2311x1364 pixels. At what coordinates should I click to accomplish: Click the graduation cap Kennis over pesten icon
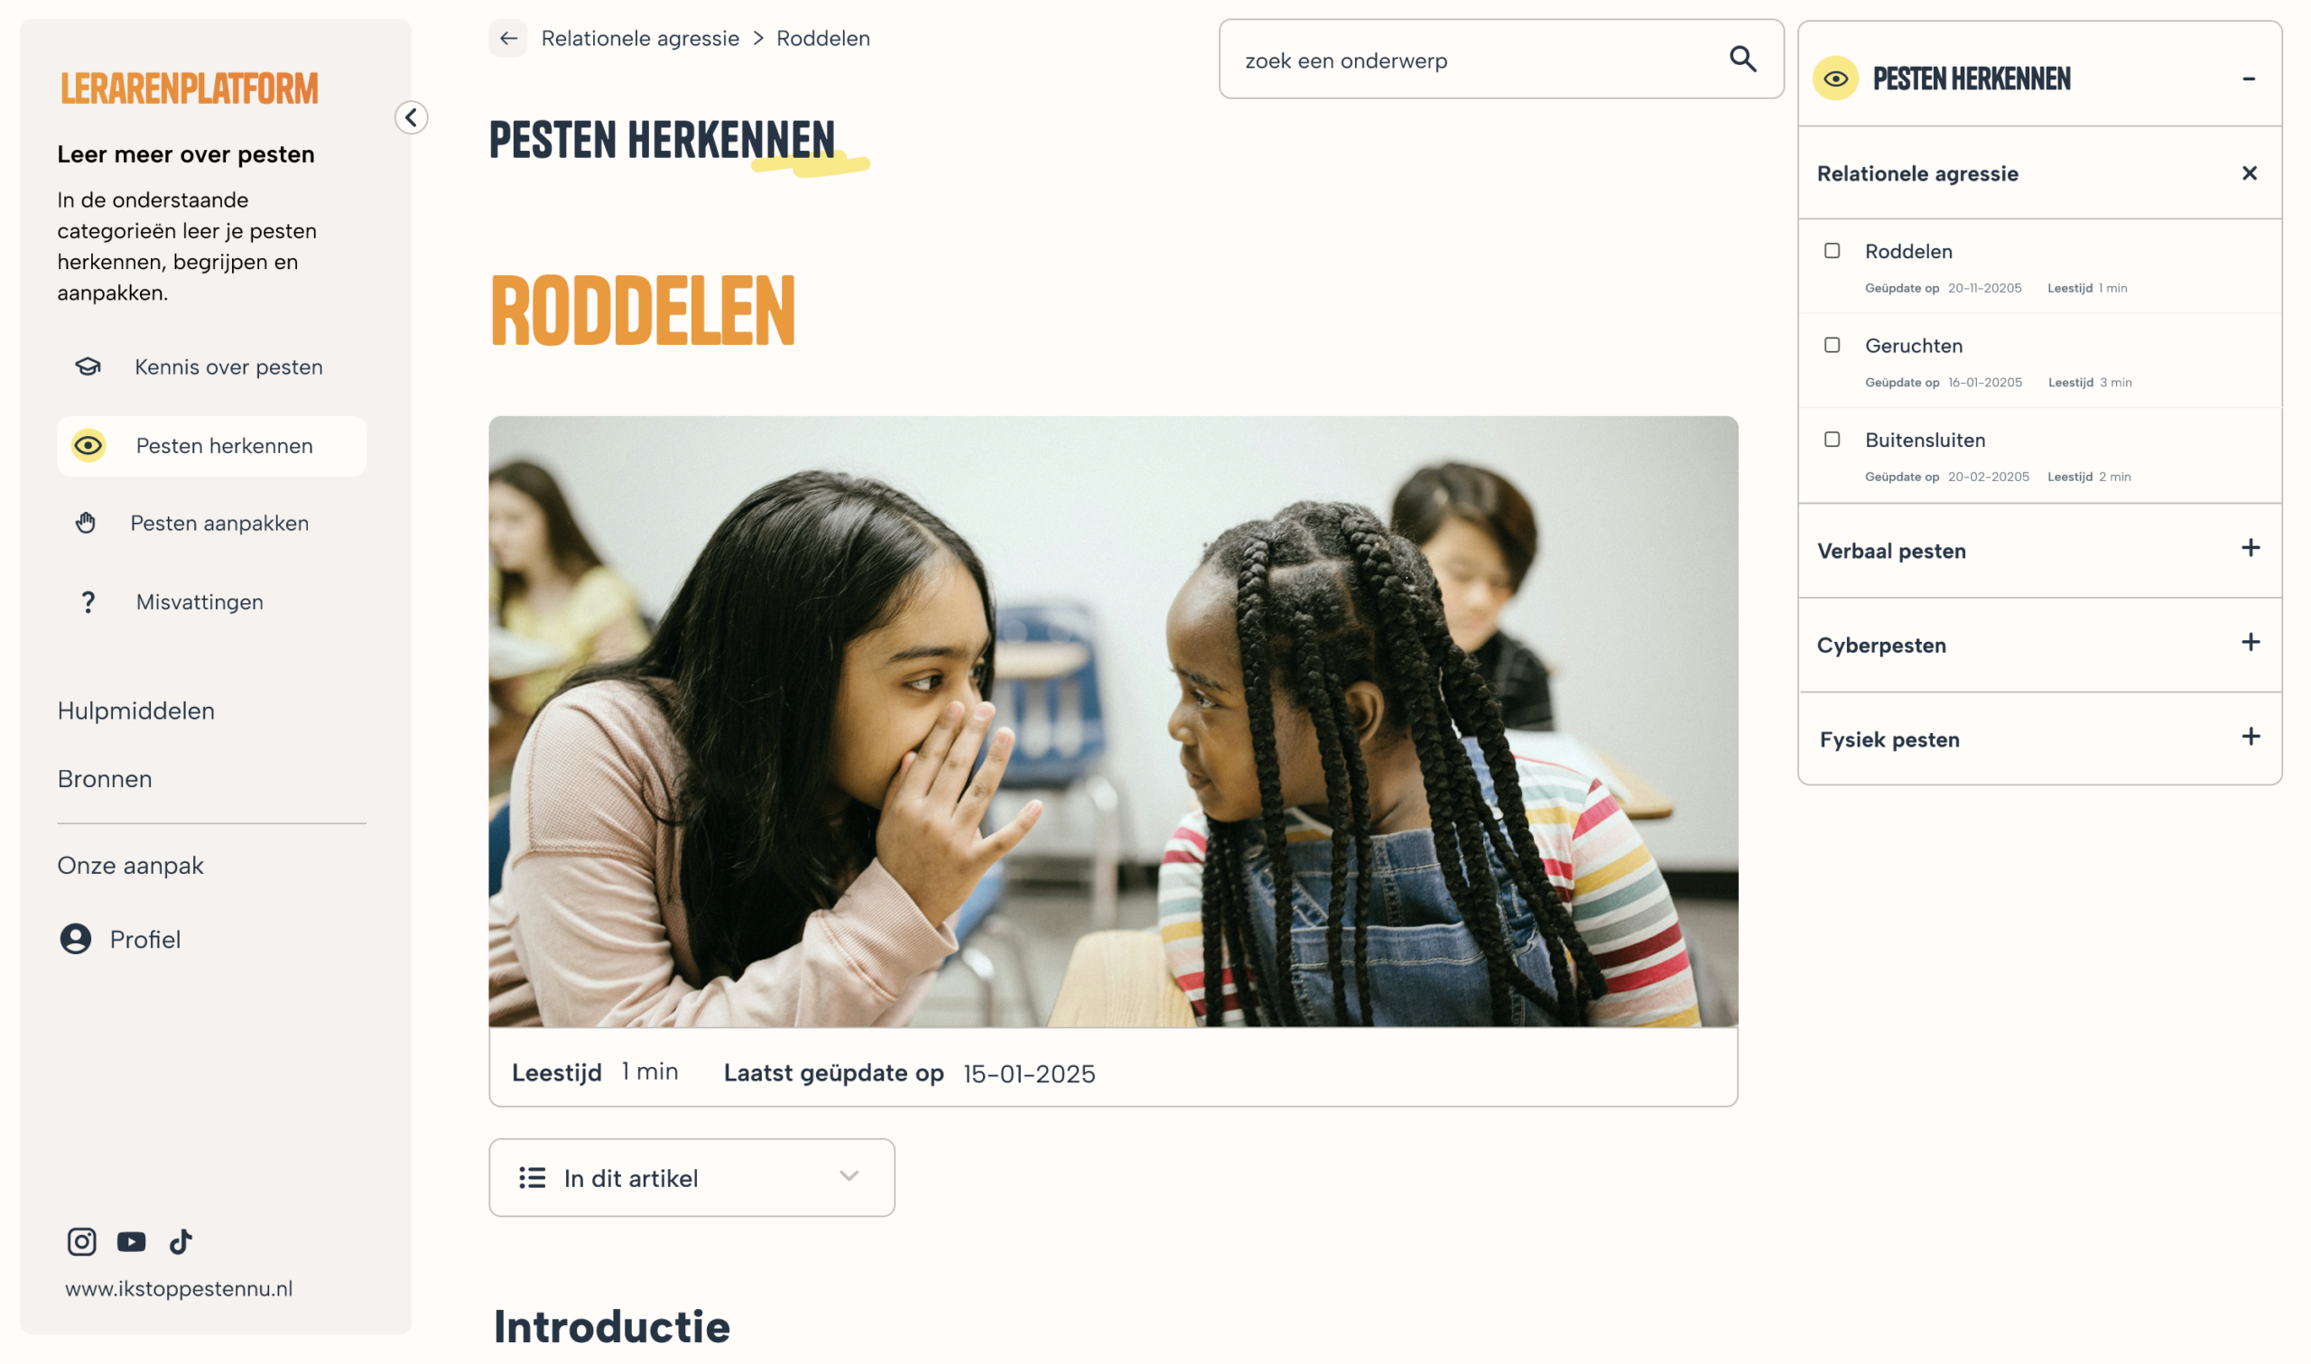(88, 367)
